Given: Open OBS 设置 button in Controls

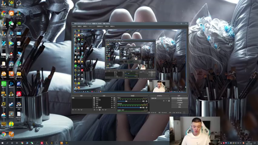Looking at the screenshot, I should [x=180, y=105].
